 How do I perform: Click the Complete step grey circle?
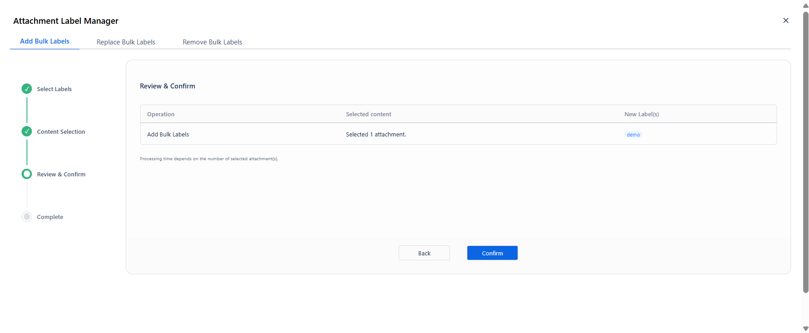click(x=27, y=217)
